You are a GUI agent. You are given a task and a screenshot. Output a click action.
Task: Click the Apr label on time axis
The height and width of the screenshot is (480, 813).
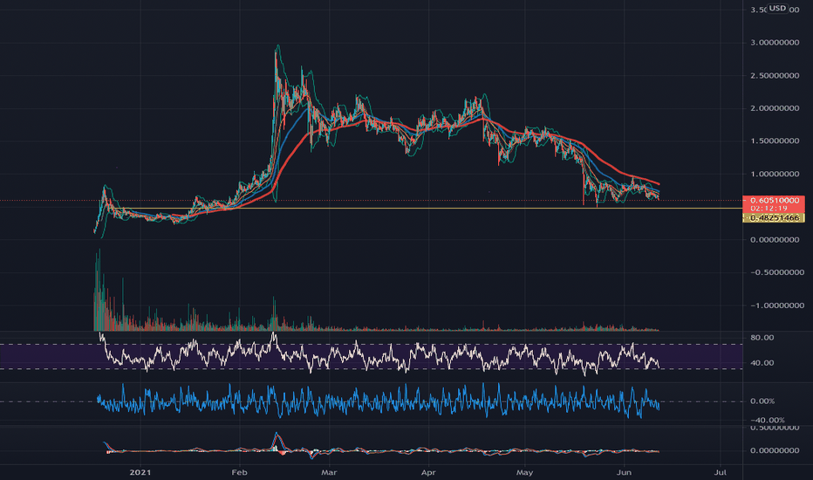point(428,472)
